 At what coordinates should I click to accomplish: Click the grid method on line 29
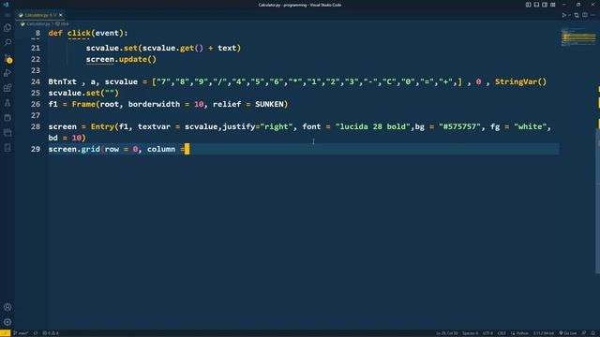(90, 149)
